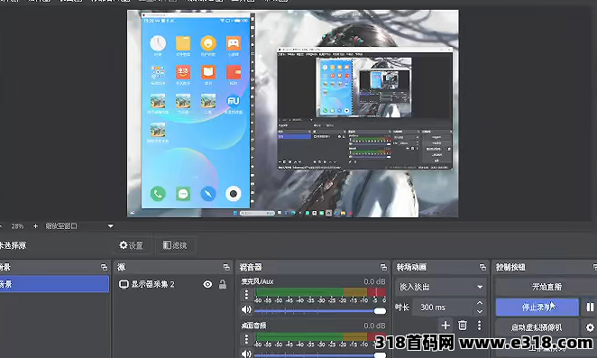The image size is (597, 358).
Task: Float the 转场动画 dock panel icon
Action: (482, 267)
